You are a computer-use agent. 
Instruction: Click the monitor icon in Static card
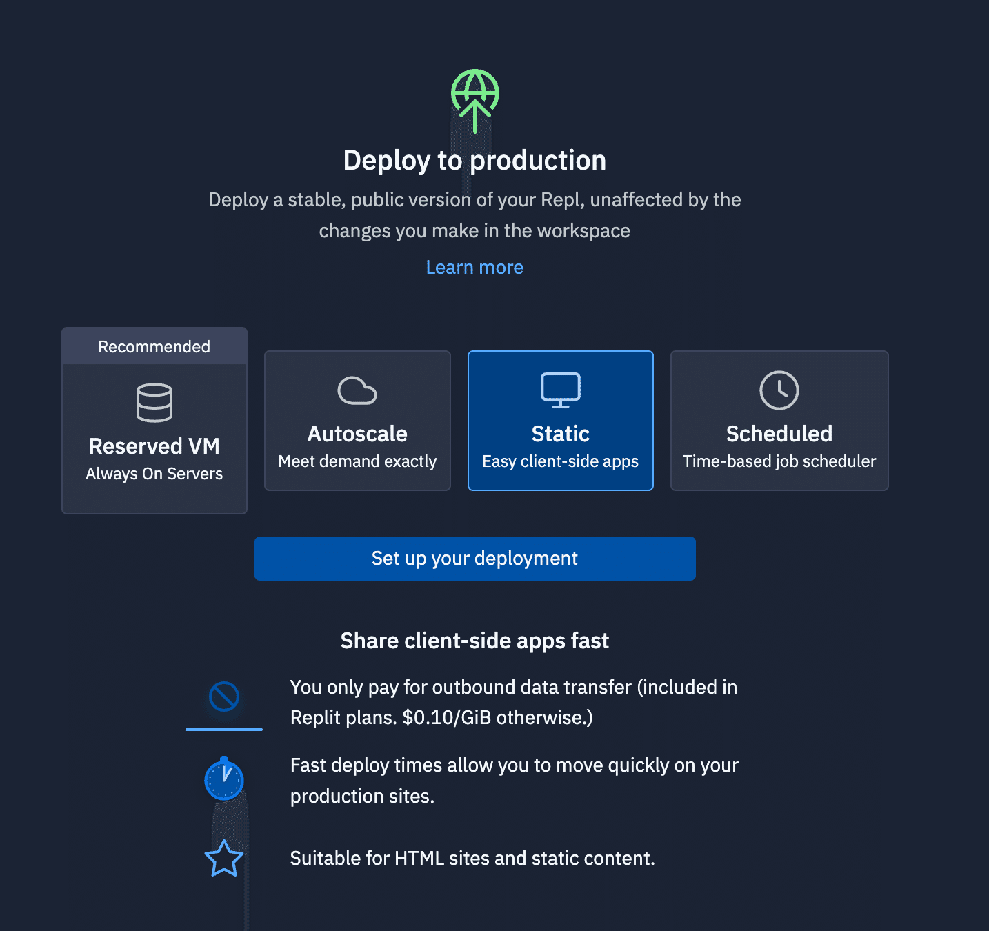(x=560, y=390)
